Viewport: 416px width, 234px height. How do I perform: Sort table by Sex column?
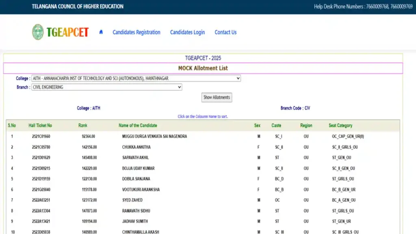pos(257,126)
